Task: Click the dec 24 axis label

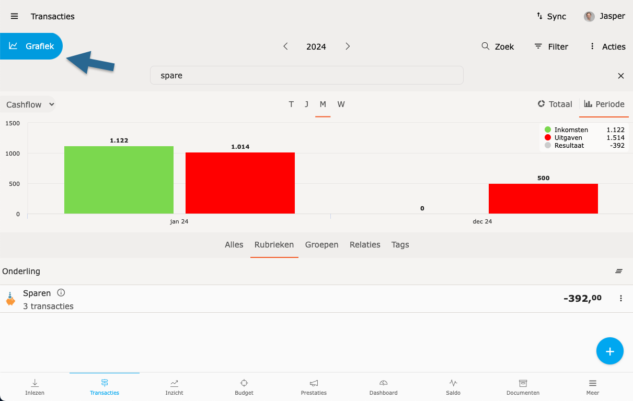Action: coord(482,221)
